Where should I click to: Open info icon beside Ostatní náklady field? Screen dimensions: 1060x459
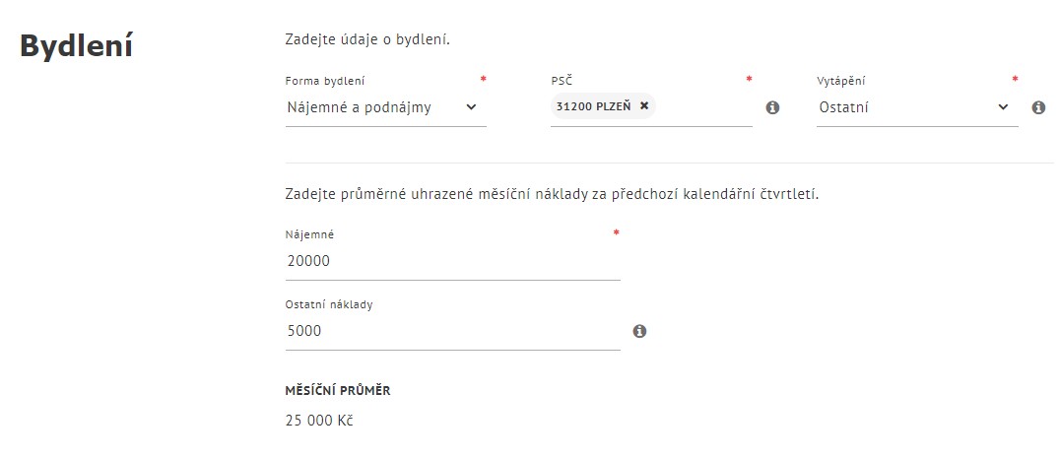click(639, 331)
